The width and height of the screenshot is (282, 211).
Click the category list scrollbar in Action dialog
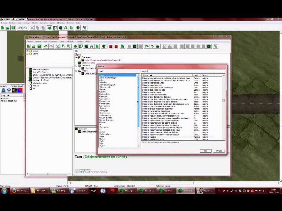[138, 102]
